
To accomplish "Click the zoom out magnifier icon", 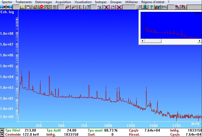I will pos(74,7).
